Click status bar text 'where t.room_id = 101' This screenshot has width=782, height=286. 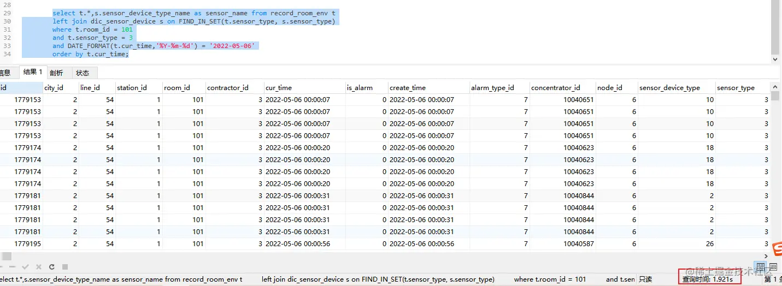[x=550, y=279]
